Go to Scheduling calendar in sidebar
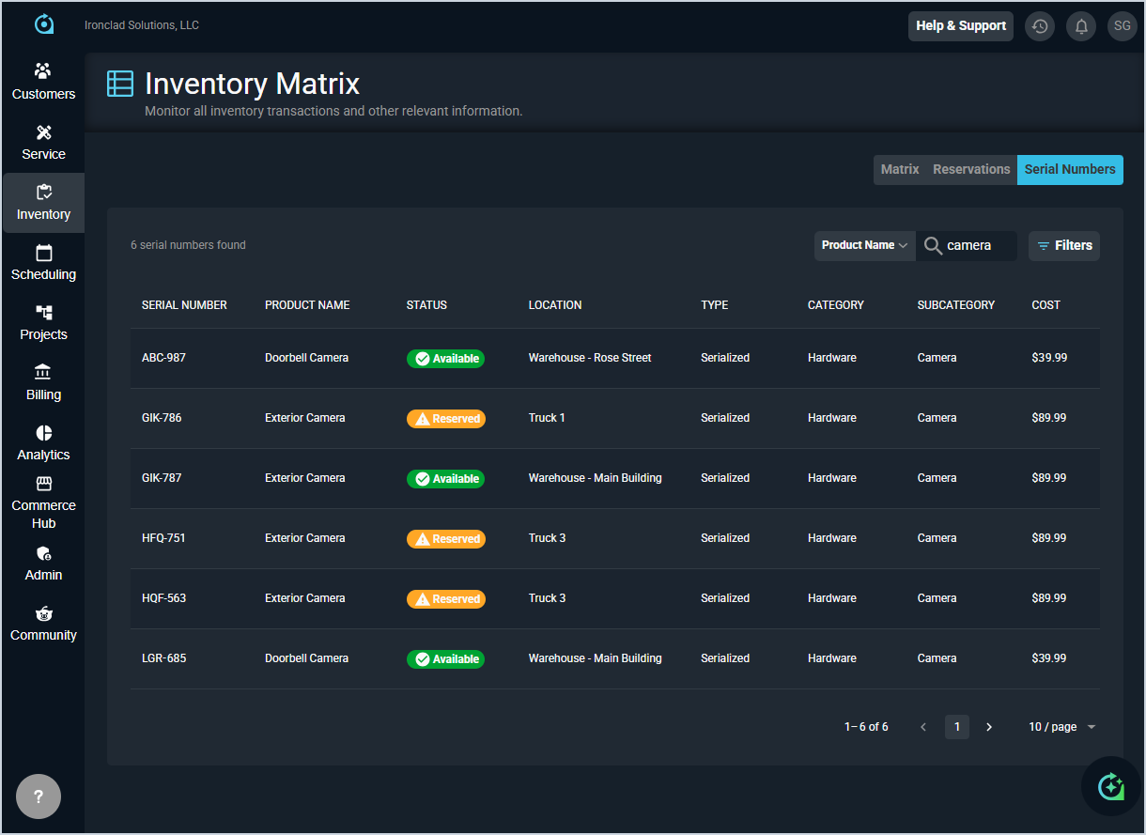This screenshot has width=1146, height=835. [x=43, y=262]
